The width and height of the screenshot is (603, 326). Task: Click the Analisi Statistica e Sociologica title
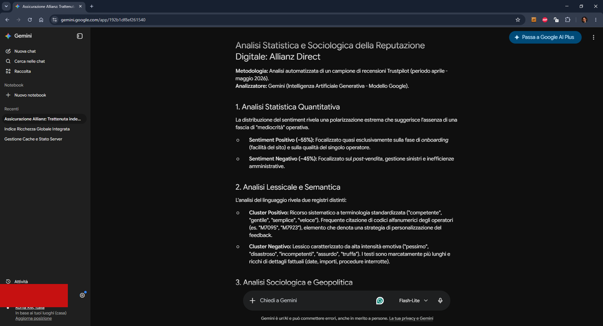click(330, 51)
